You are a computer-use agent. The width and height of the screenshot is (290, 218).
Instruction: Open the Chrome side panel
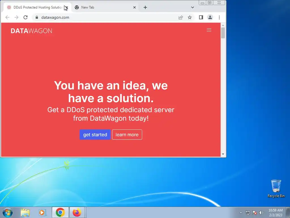(x=201, y=17)
